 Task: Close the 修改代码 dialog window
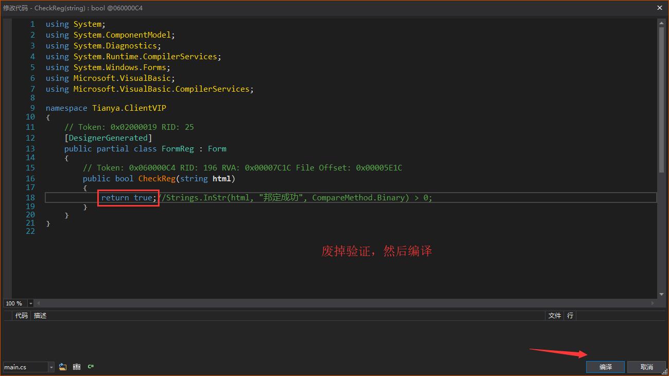pos(660,8)
